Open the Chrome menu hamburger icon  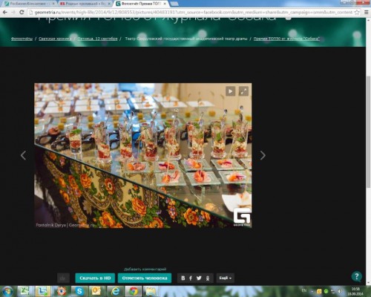367,12
